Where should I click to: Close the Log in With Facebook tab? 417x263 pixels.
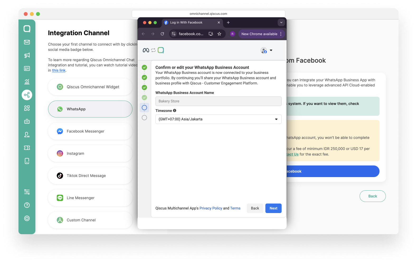219,22
